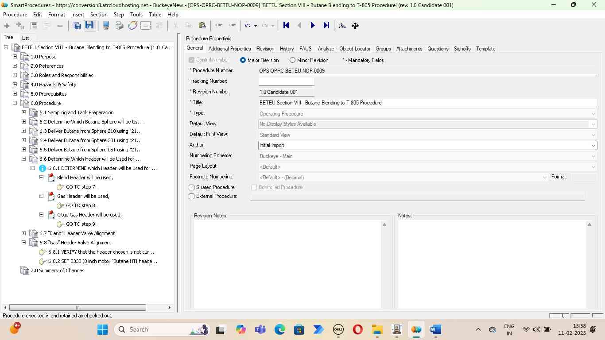Expand 6.1 Sampling and Tank Preparation
The width and height of the screenshot is (605, 340).
(x=23, y=112)
